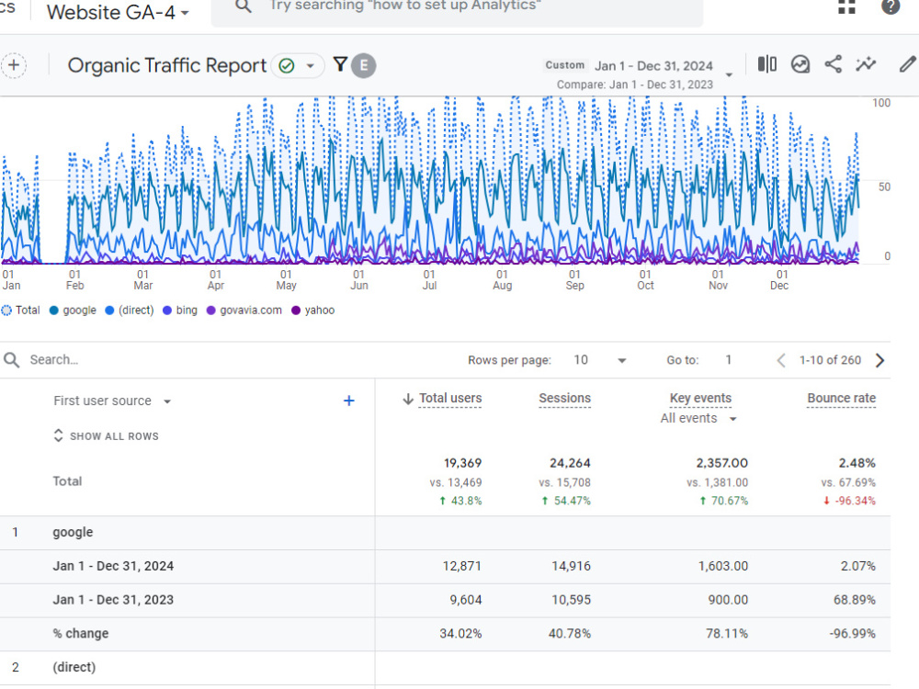Go to next page of rows

click(x=879, y=360)
